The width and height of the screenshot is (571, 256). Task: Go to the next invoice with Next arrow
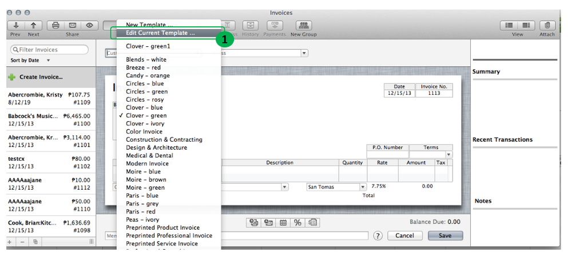click(34, 26)
